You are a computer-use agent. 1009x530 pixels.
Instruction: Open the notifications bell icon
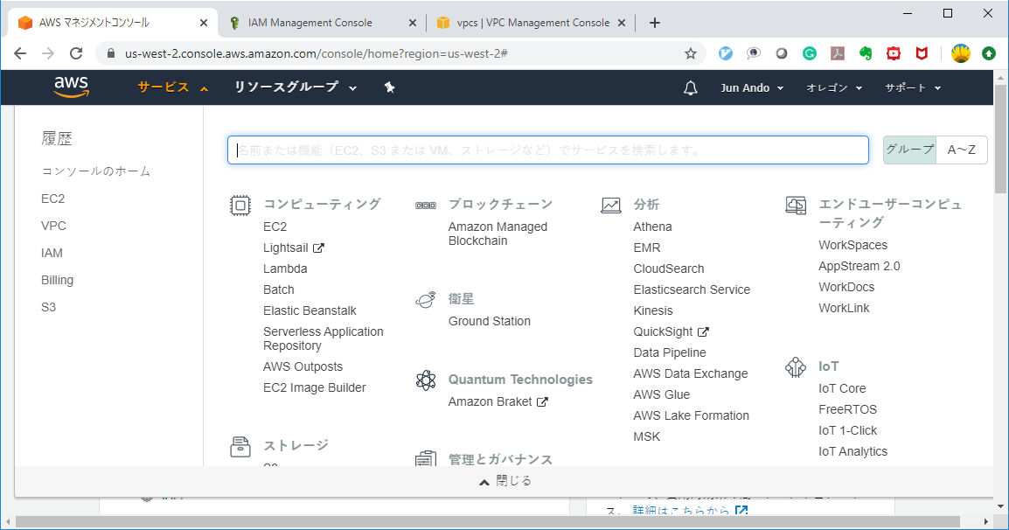tap(691, 87)
